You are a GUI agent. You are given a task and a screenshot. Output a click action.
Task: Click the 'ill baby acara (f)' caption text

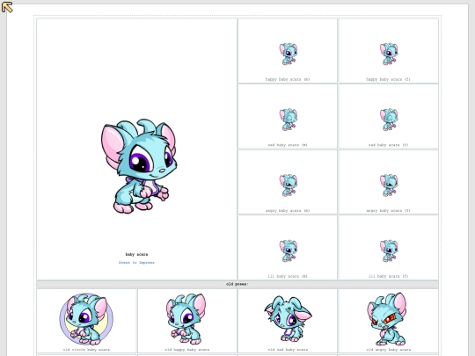click(x=389, y=276)
